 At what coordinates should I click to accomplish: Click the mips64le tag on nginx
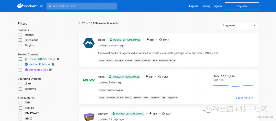[173, 98]
